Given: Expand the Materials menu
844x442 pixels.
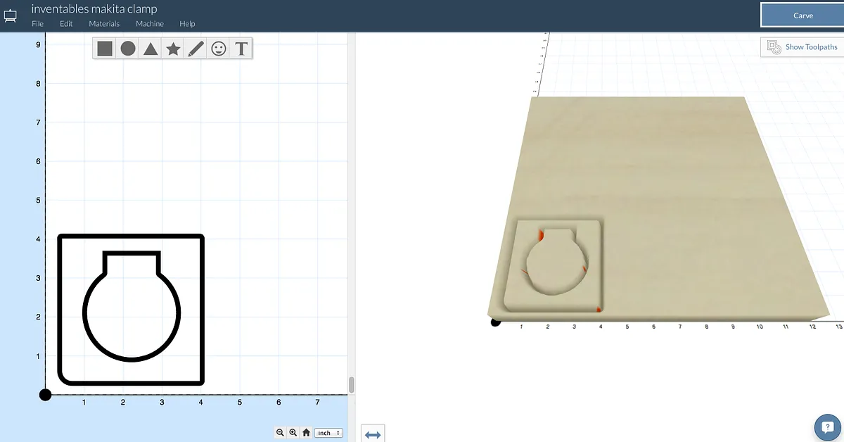Looking at the screenshot, I should pyautogui.click(x=104, y=24).
